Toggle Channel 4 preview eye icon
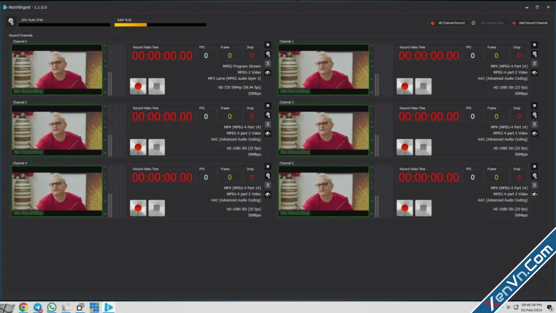The height and width of the screenshot is (313, 556). click(x=268, y=194)
